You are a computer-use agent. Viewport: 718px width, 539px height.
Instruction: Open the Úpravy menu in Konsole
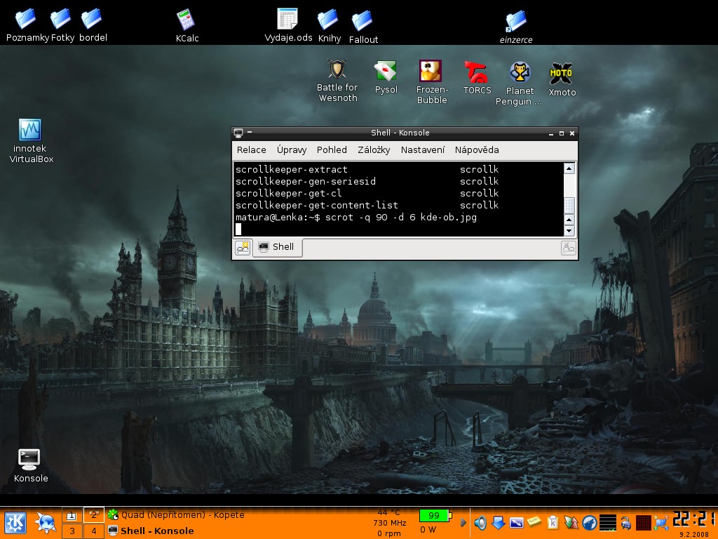291,150
